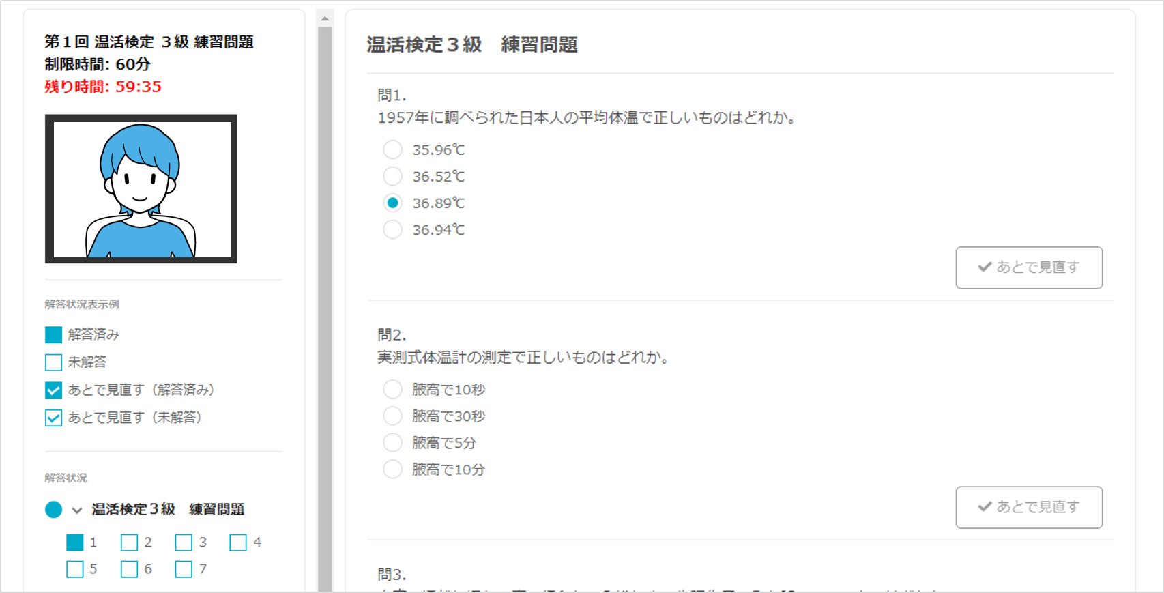Image resolution: width=1164 pixels, height=593 pixels.
Task: Go to question 4 status box
Action: click(x=238, y=543)
